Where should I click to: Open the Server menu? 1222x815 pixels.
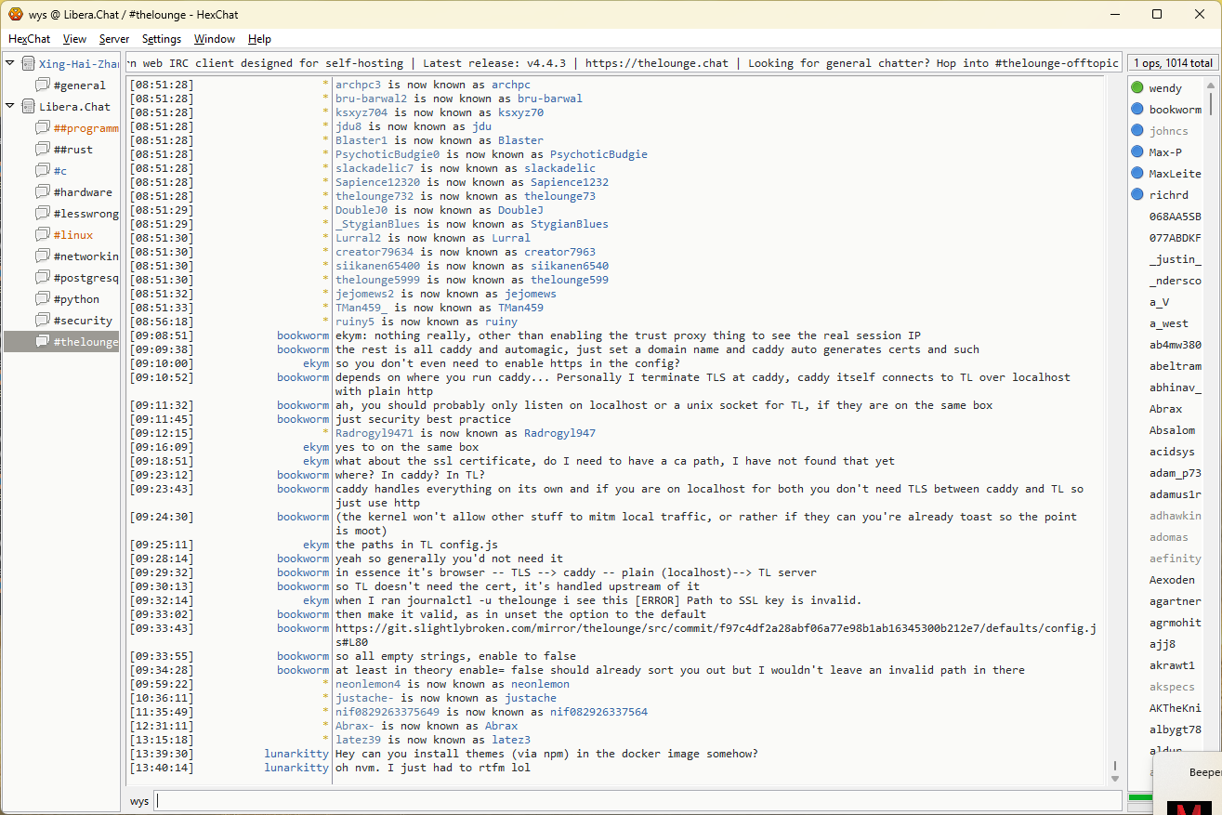pos(114,39)
